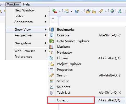Open the Web Browser submenu

tap(27, 51)
